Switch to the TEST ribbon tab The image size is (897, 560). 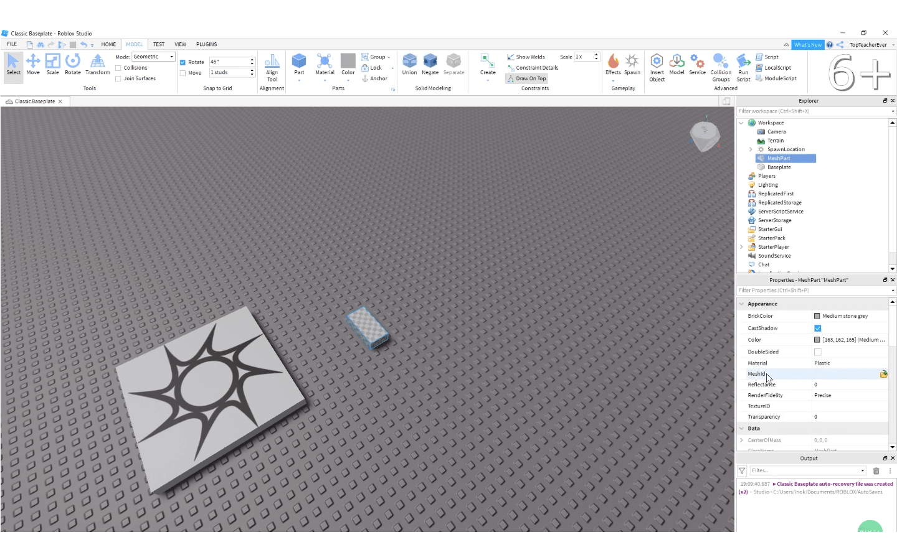click(x=159, y=44)
